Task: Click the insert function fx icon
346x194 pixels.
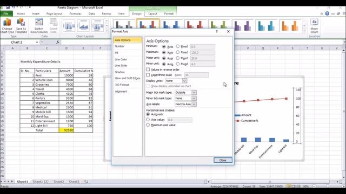Action: pyautogui.click(x=58, y=42)
